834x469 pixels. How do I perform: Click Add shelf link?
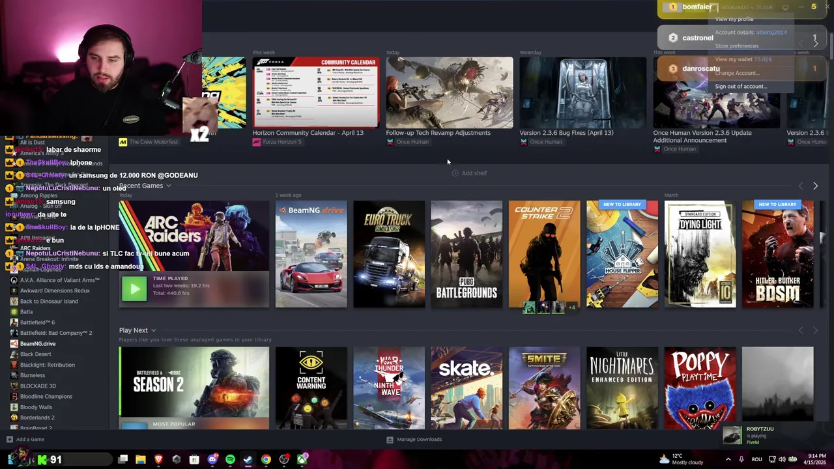[469, 173]
